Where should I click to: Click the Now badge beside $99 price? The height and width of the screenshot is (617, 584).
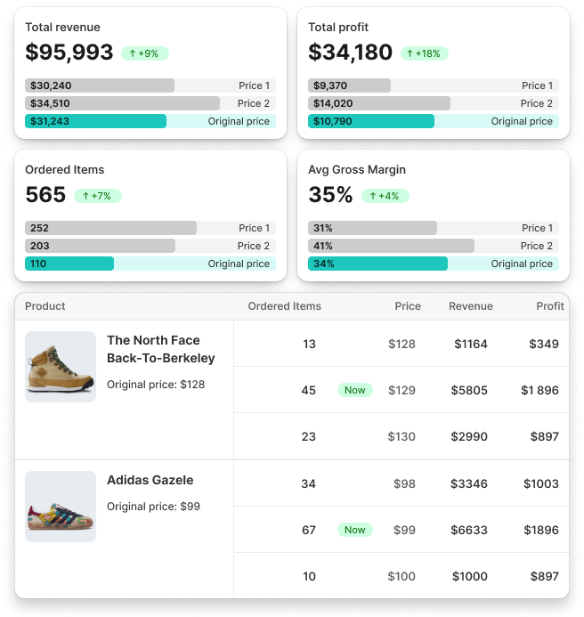(355, 530)
